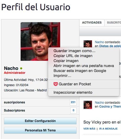The width and height of the screenshot is (121, 139).
Task: Open Nacho's avatar beside Cocina activity
Action: coord(88,105)
